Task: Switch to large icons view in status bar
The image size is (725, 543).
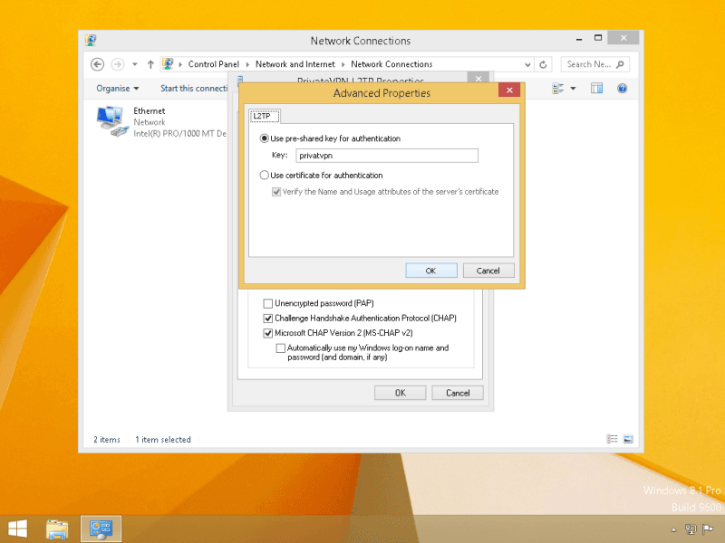Action: coord(628,440)
